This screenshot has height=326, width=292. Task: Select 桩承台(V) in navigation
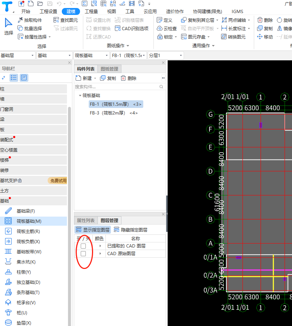(33, 303)
